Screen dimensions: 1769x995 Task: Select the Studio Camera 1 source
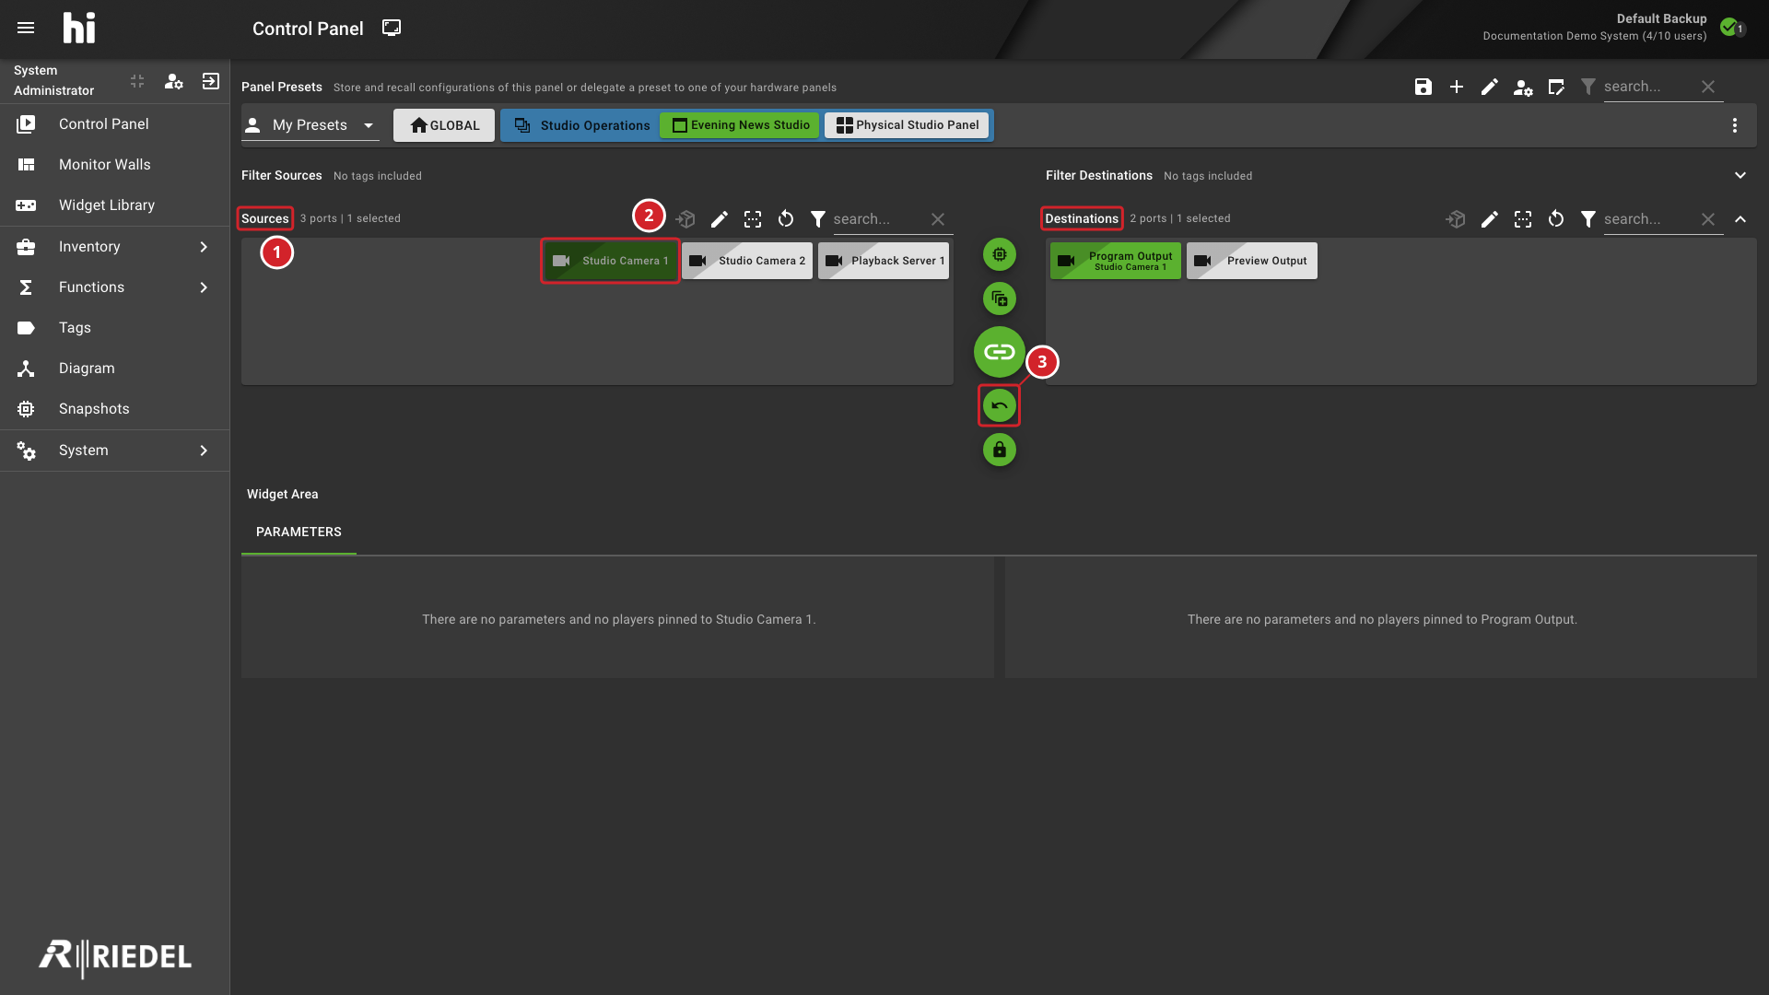click(x=610, y=261)
